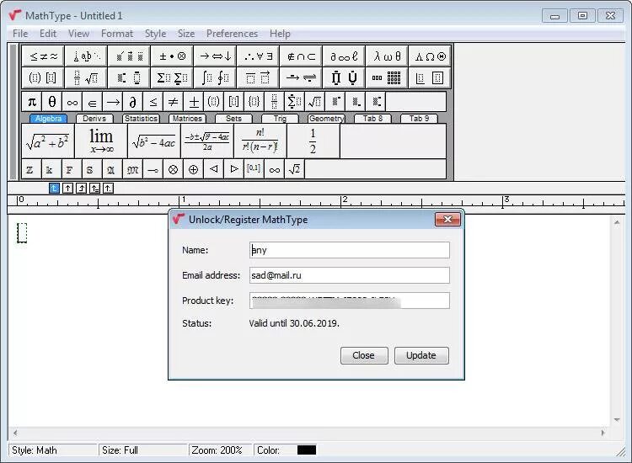Insert the quadratic formula expression
Viewport: 632px width, 463px height.
pos(207,141)
